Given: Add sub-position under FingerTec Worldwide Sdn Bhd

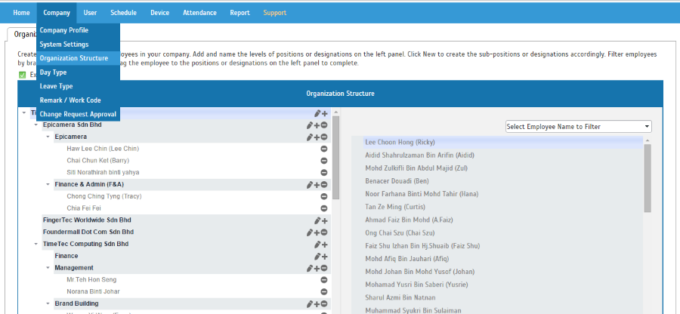Looking at the screenshot, I should (x=324, y=220).
